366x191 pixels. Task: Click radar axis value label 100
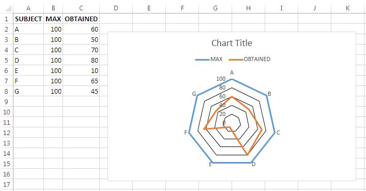tap(221, 79)
